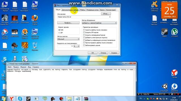The width and height of the screenshot is (181, 101).
Task: Select the PlayFree Браузер desktop icon
Action: 5,34
